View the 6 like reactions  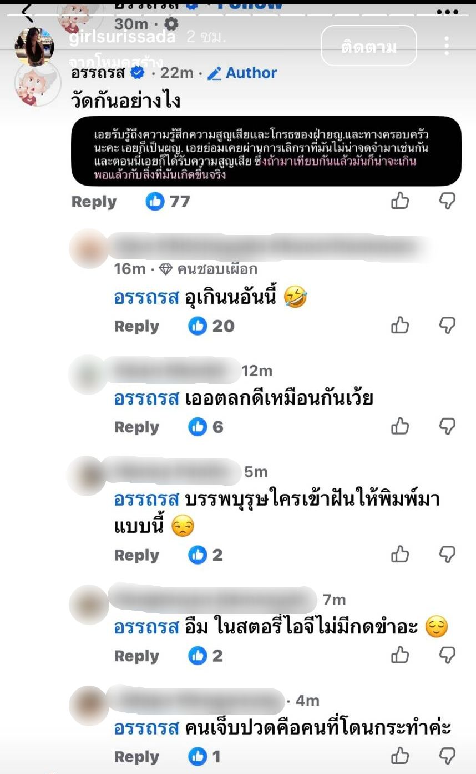click(x=206, y=427)
